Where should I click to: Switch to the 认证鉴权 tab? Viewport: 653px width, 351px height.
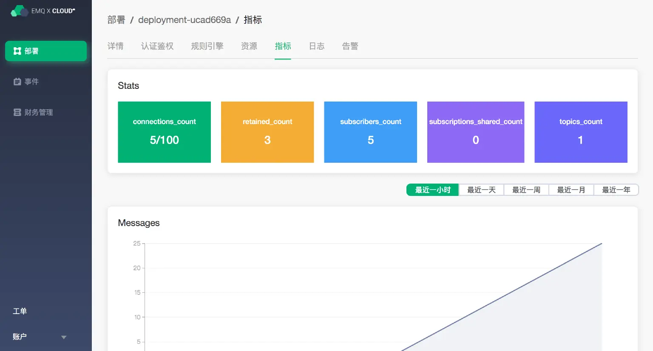click(x=157, y=46)
